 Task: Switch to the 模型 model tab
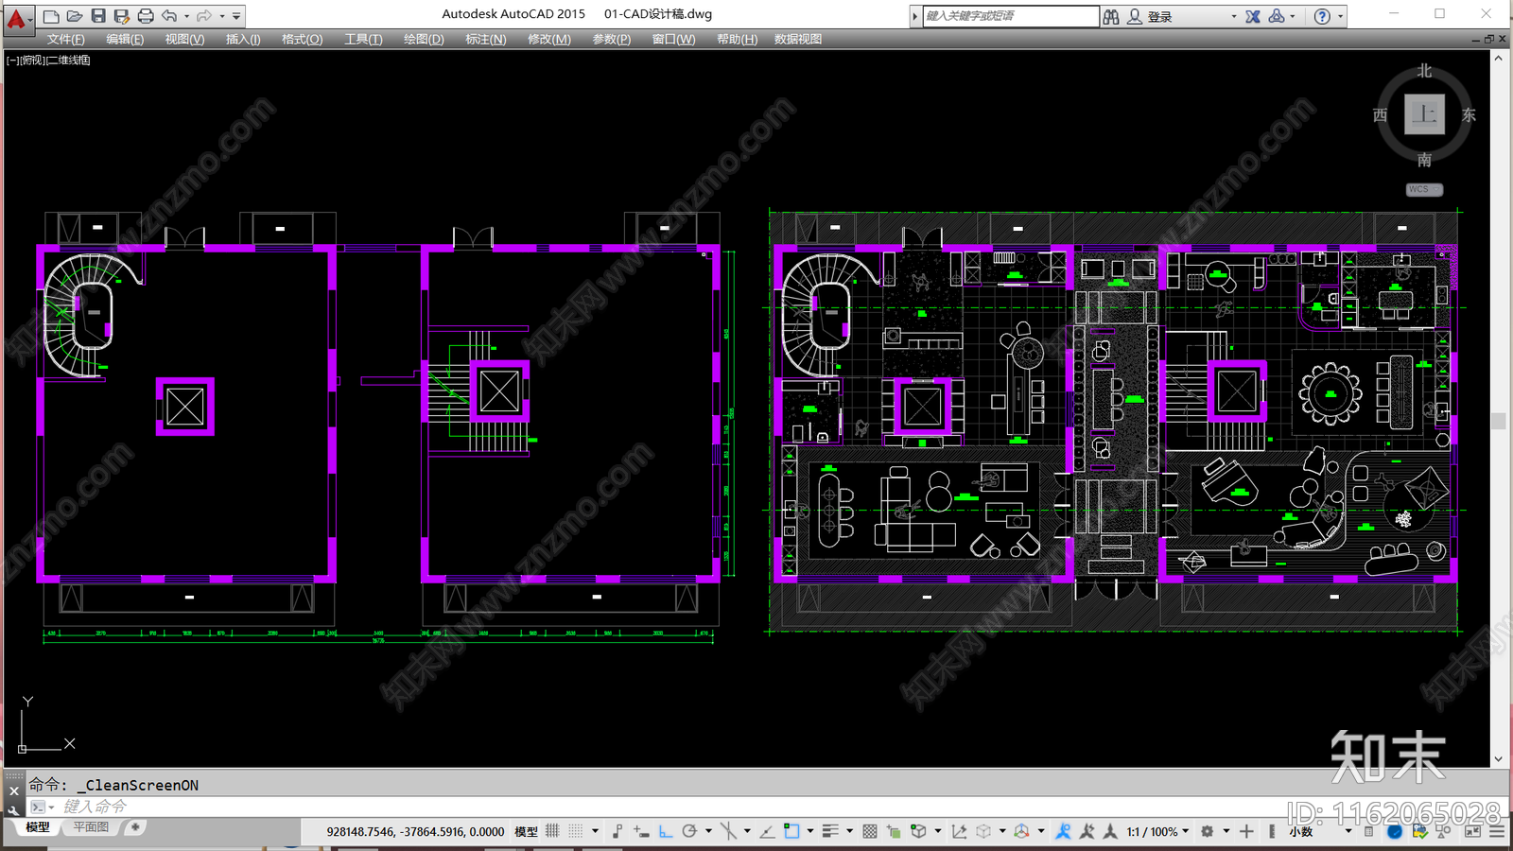click(38, 827)
